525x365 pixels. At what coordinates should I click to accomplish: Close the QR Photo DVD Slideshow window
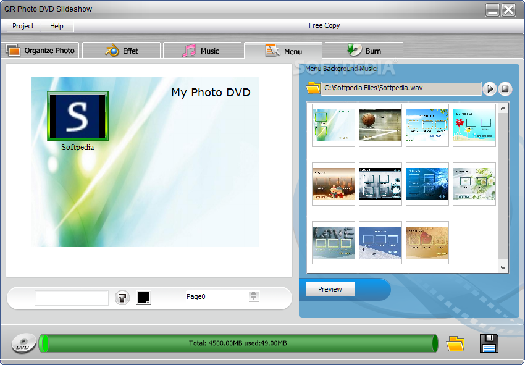pyautogui.click(x=508, y=10)
